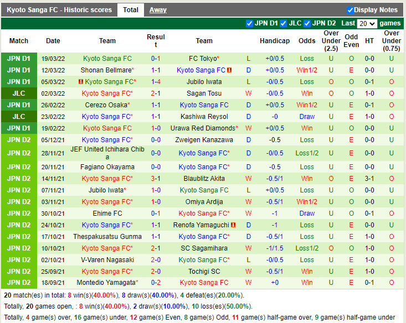406x323 pixels.
Task: Click red card icon beside Renofa Yamaguchi
Action: 233,225
